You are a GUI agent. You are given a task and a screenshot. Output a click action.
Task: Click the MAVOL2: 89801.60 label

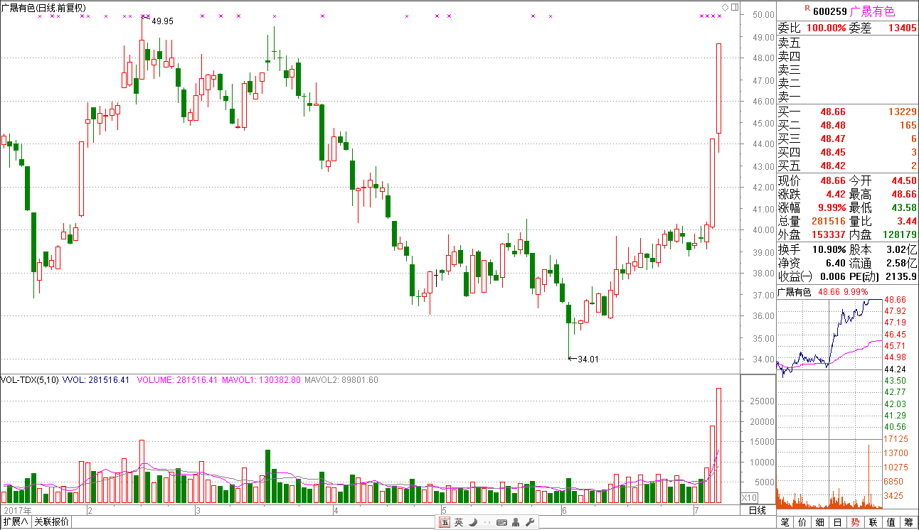coord(341,380)
